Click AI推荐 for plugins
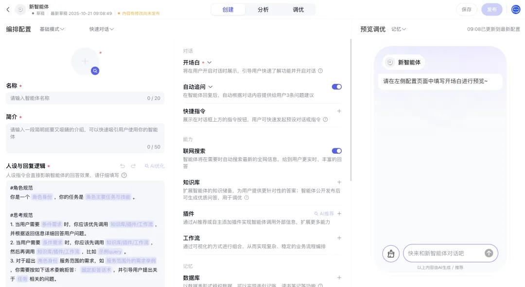 coord(324,213)
